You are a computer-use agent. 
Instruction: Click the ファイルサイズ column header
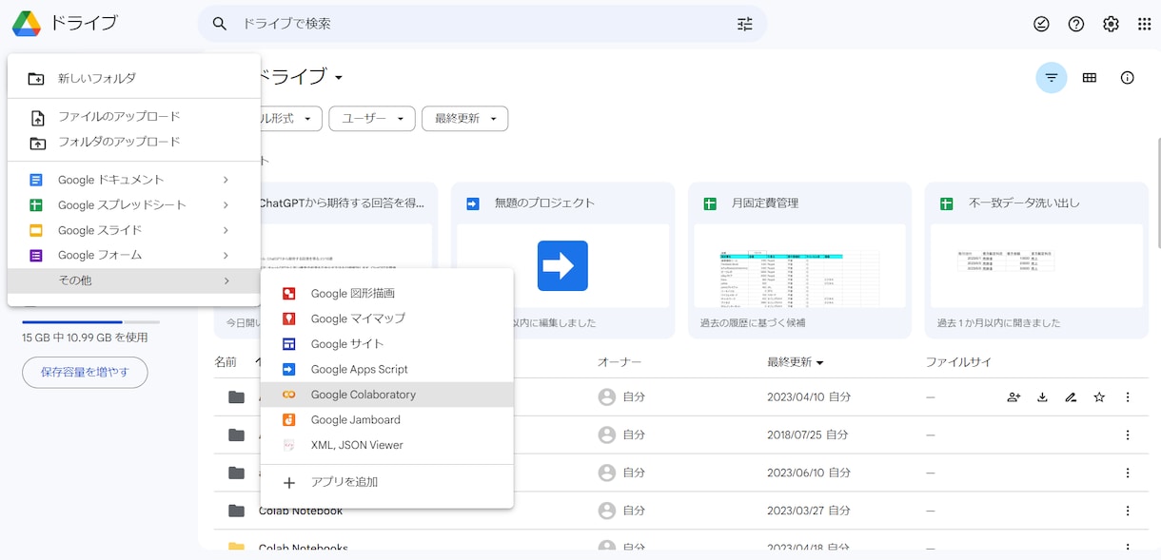[959, 362]
